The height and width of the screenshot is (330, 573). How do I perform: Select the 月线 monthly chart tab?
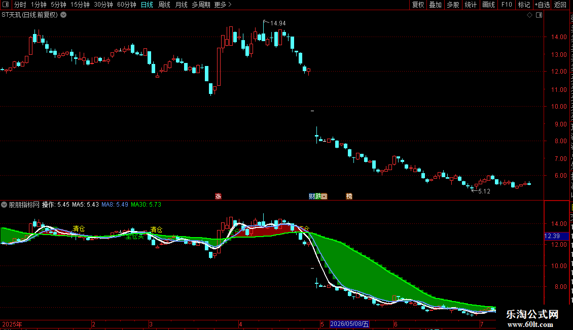point(181,5)
